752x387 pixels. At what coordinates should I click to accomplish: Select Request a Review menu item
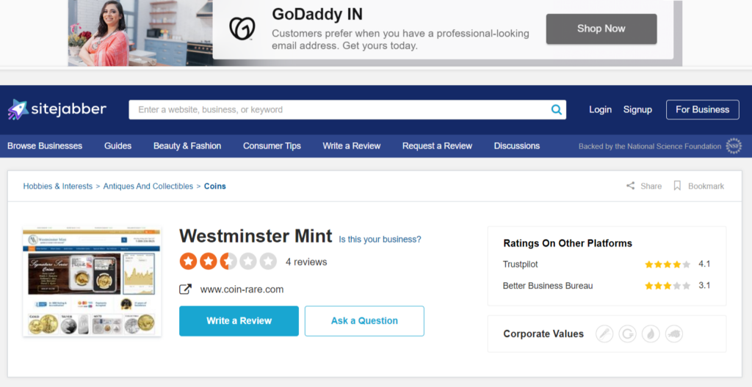click(438, 146)
